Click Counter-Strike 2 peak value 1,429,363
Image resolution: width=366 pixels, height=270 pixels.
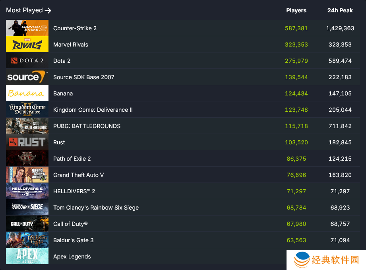pyautogui.click(x=340, y=28)
